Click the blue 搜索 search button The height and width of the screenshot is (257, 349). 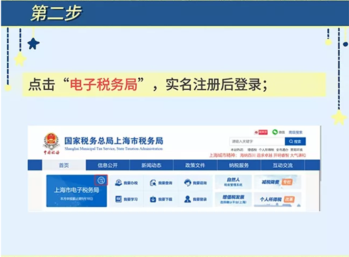point(295,142)
